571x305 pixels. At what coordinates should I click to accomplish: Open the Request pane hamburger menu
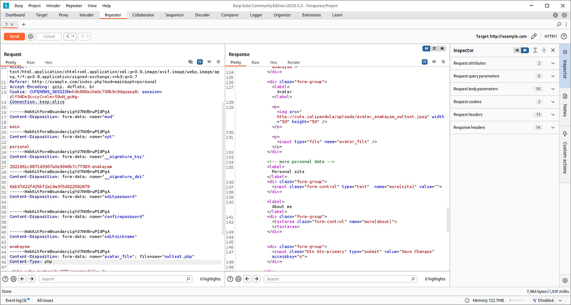click(x=218, y=62)
